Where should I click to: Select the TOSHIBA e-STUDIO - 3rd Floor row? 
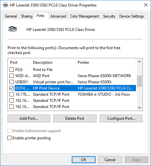[73, 94]
